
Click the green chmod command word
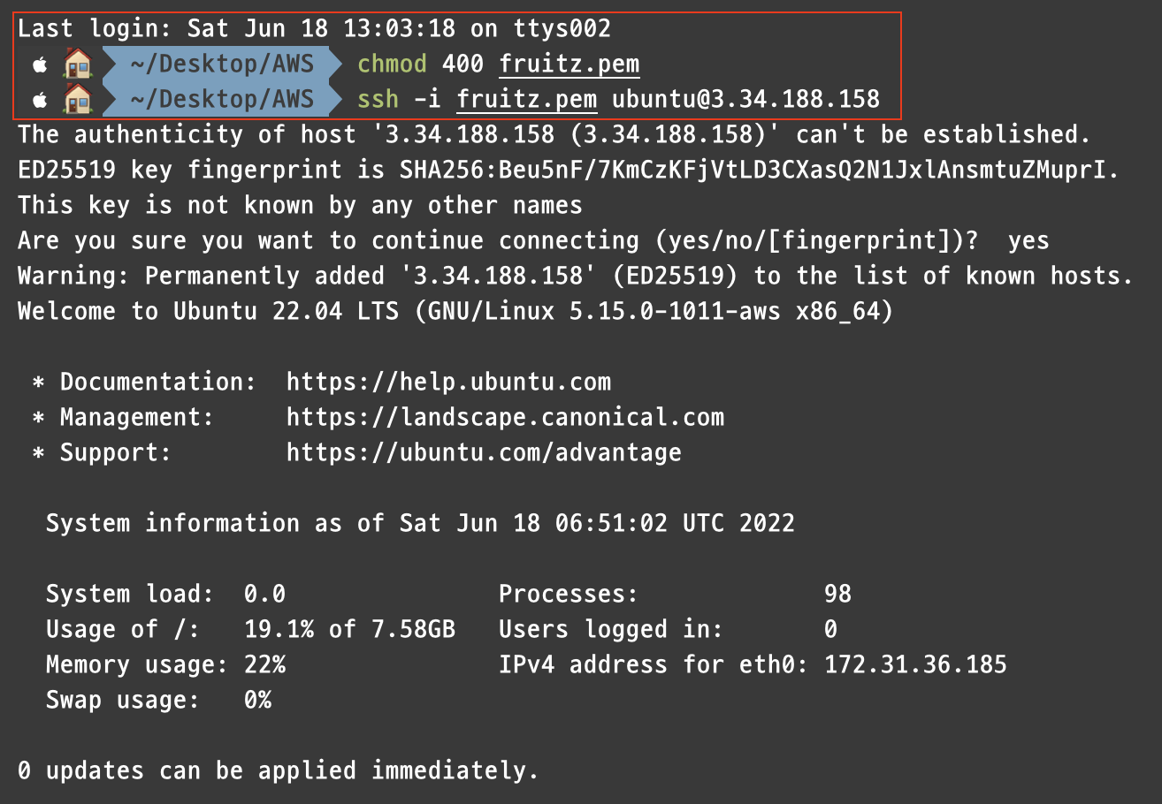[392, 64]
